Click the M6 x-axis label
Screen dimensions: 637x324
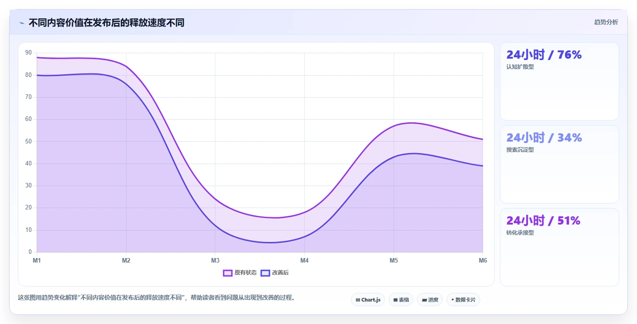(483, 260)
